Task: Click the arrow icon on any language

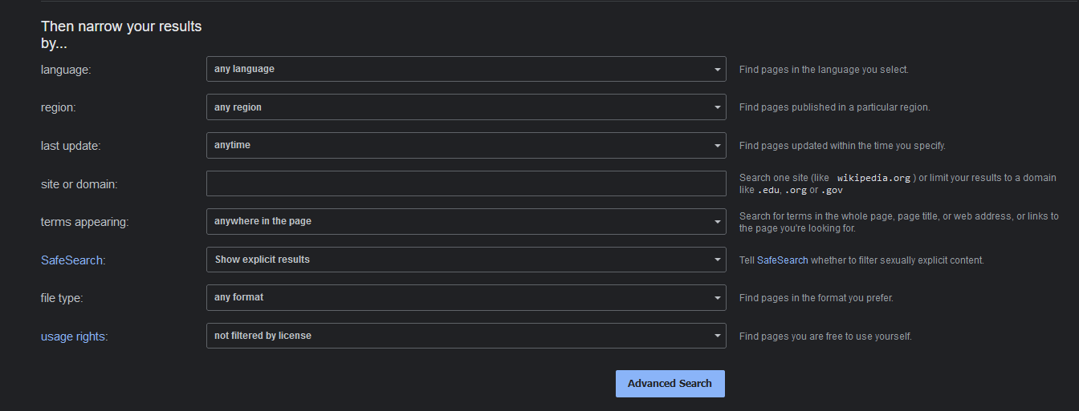Action: point(718,70)
